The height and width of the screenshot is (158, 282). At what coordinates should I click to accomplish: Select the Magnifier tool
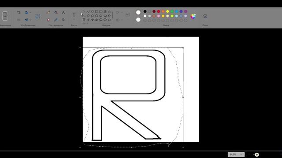[x=63, y=20]
